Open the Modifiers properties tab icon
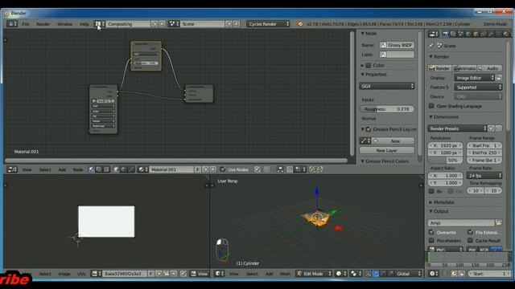Screen dimensions: 515x289 point(491,34)
